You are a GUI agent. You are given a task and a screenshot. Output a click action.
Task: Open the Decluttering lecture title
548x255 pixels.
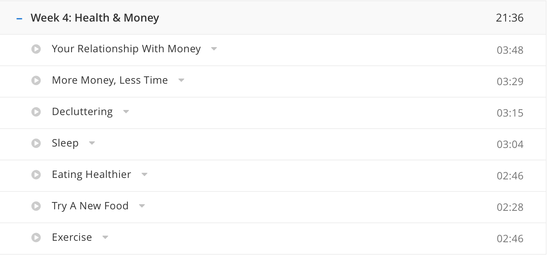pos(82,112)
